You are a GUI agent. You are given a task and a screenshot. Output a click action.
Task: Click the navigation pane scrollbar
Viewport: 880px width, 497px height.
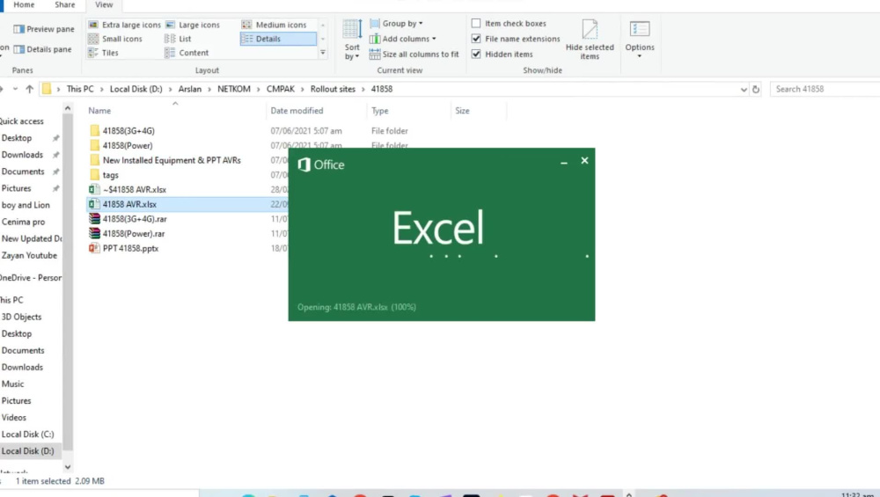point(68,281)
